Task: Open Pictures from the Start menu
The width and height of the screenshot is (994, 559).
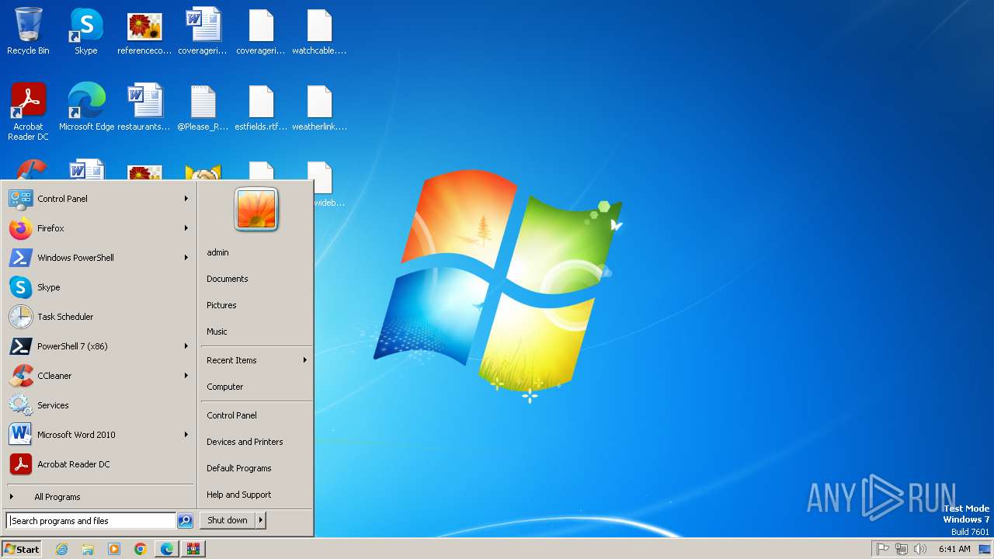Action: (256, 305)
